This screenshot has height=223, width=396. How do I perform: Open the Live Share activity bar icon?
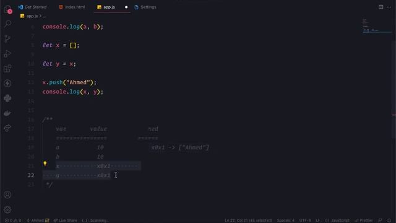pyautogui.click(x=7, y=128)
